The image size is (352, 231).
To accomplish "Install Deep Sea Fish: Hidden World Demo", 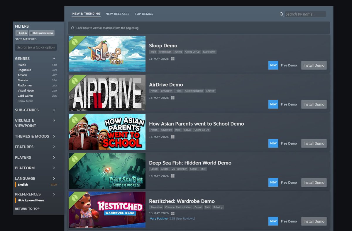I will click(314, 183).
